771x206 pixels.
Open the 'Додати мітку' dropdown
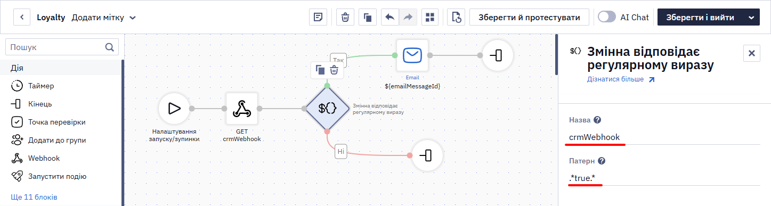(x=104, y=17)
